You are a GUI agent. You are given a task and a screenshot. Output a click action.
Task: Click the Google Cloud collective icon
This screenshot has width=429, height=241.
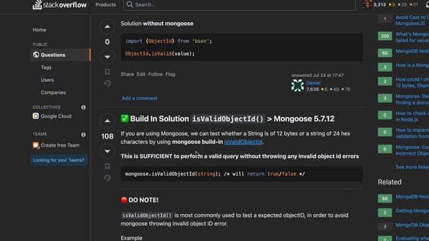click(x=36, y=116)
